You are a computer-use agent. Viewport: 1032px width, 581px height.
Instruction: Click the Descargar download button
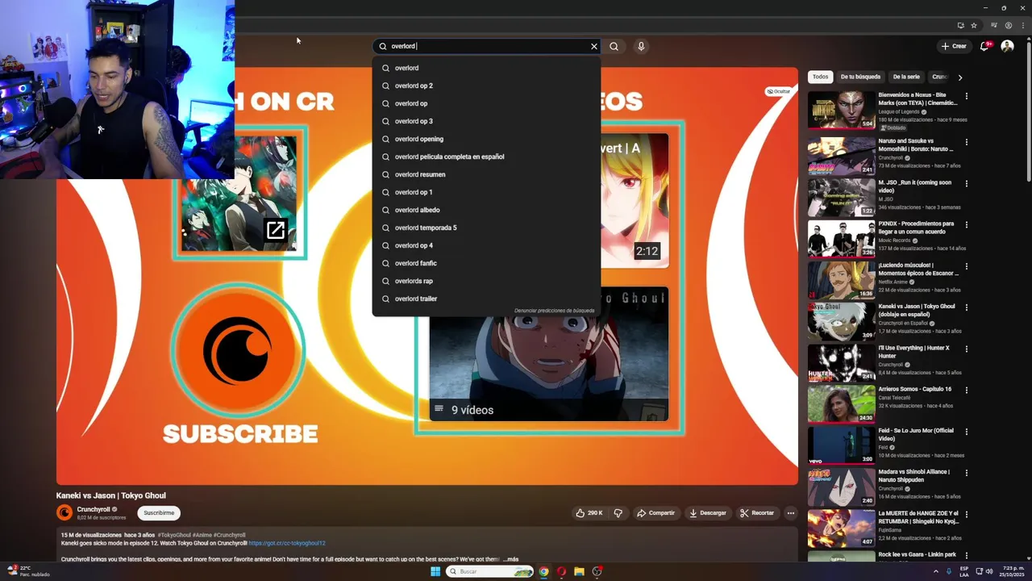click(708, 513)
